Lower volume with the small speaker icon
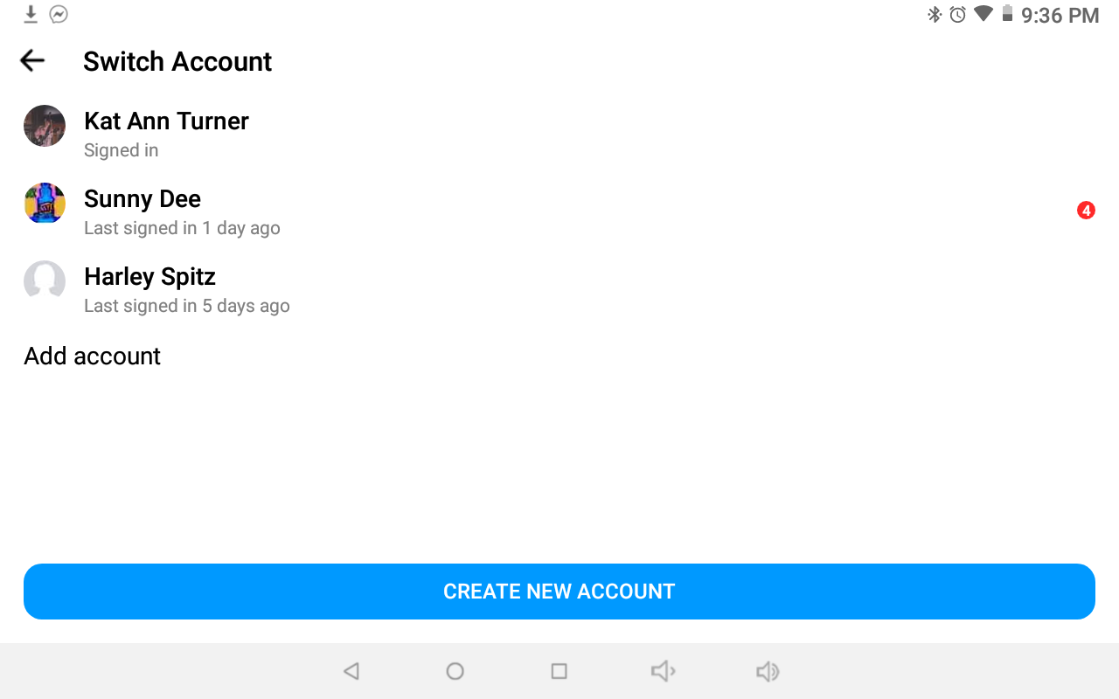 pos(664,671)
